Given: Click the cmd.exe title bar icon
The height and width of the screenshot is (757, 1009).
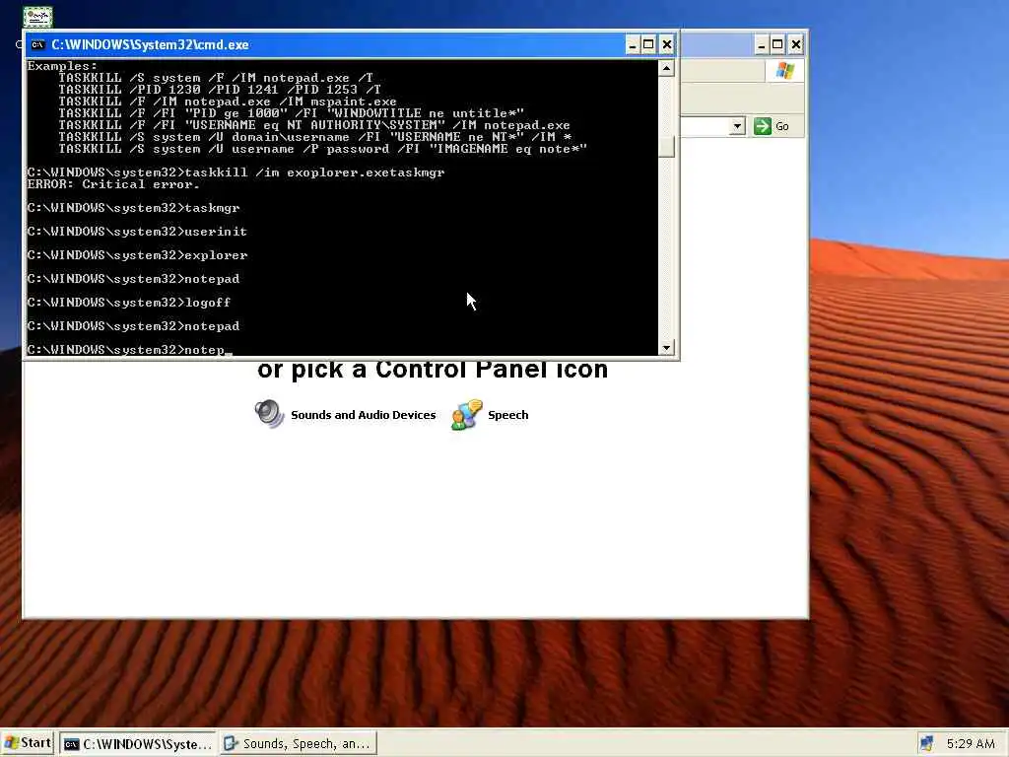Looking at the screenshot, I should [x=38, y=44].
